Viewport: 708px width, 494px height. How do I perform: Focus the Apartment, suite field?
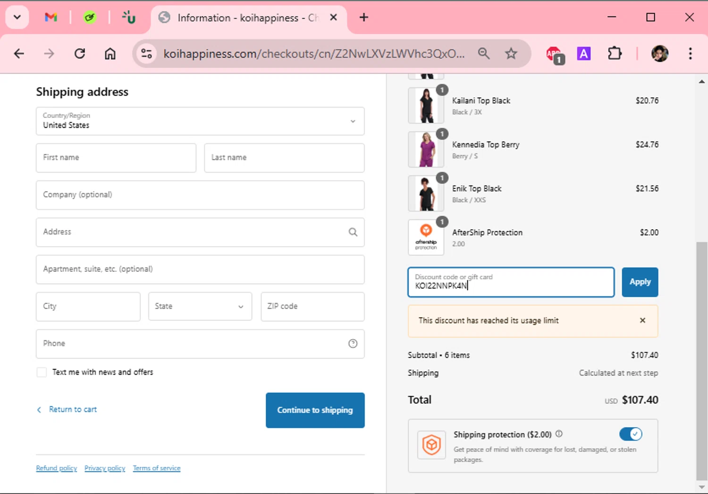click(200, 269)
